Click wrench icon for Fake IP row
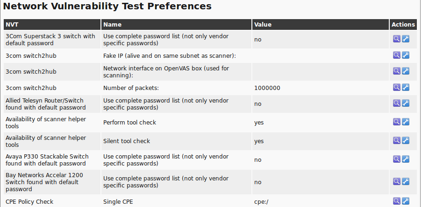 click(406, 55)
